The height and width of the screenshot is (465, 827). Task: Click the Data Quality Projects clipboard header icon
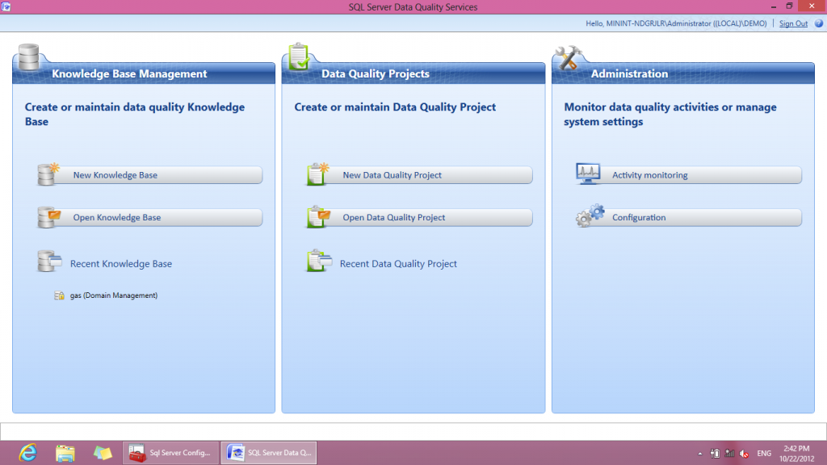click(299, 56)
